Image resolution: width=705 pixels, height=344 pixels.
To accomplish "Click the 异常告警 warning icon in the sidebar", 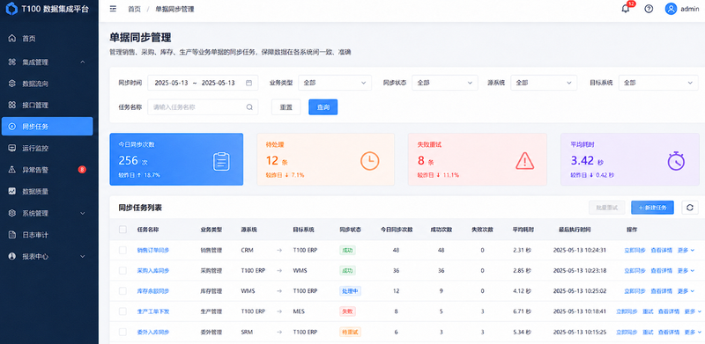I will pos(12,169).
